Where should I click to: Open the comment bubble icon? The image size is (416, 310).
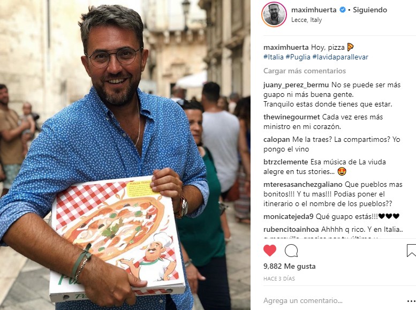(x=291, y=251)
